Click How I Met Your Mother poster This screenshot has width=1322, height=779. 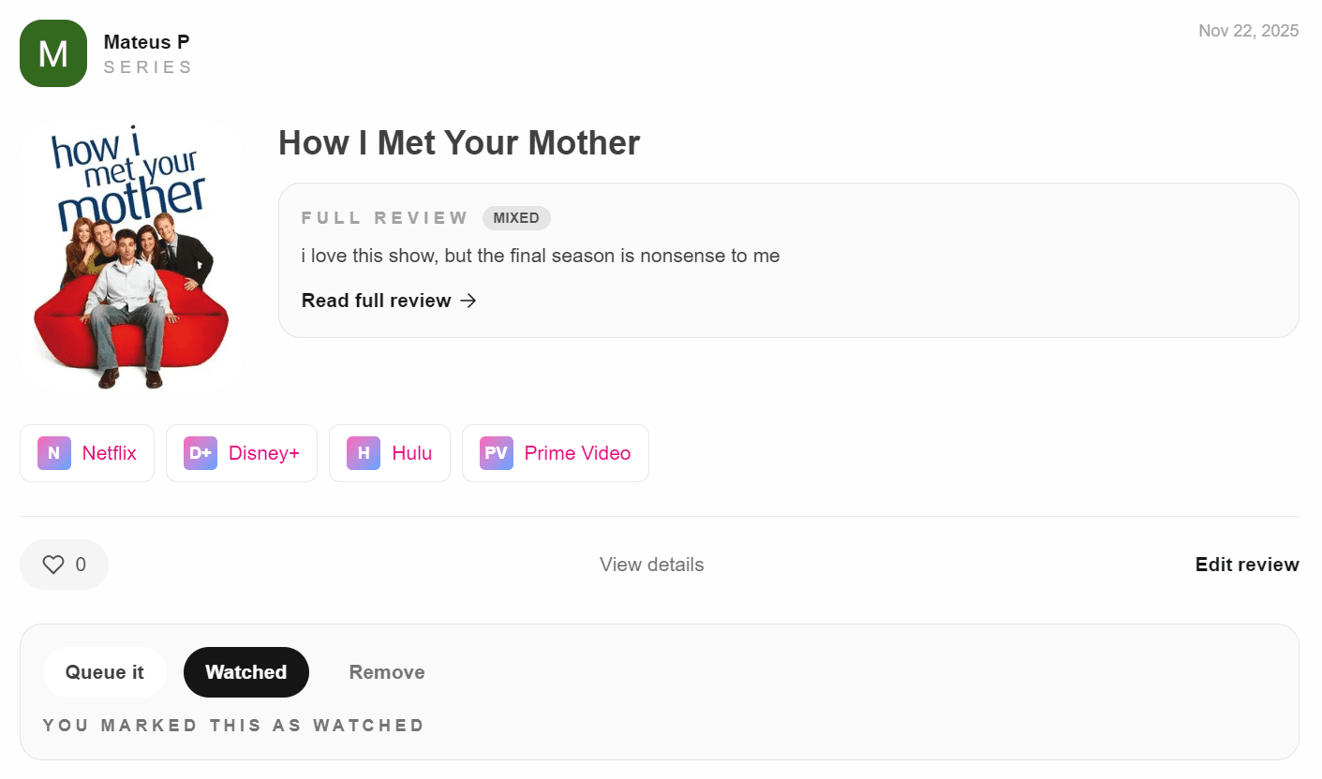pos(132,256)
